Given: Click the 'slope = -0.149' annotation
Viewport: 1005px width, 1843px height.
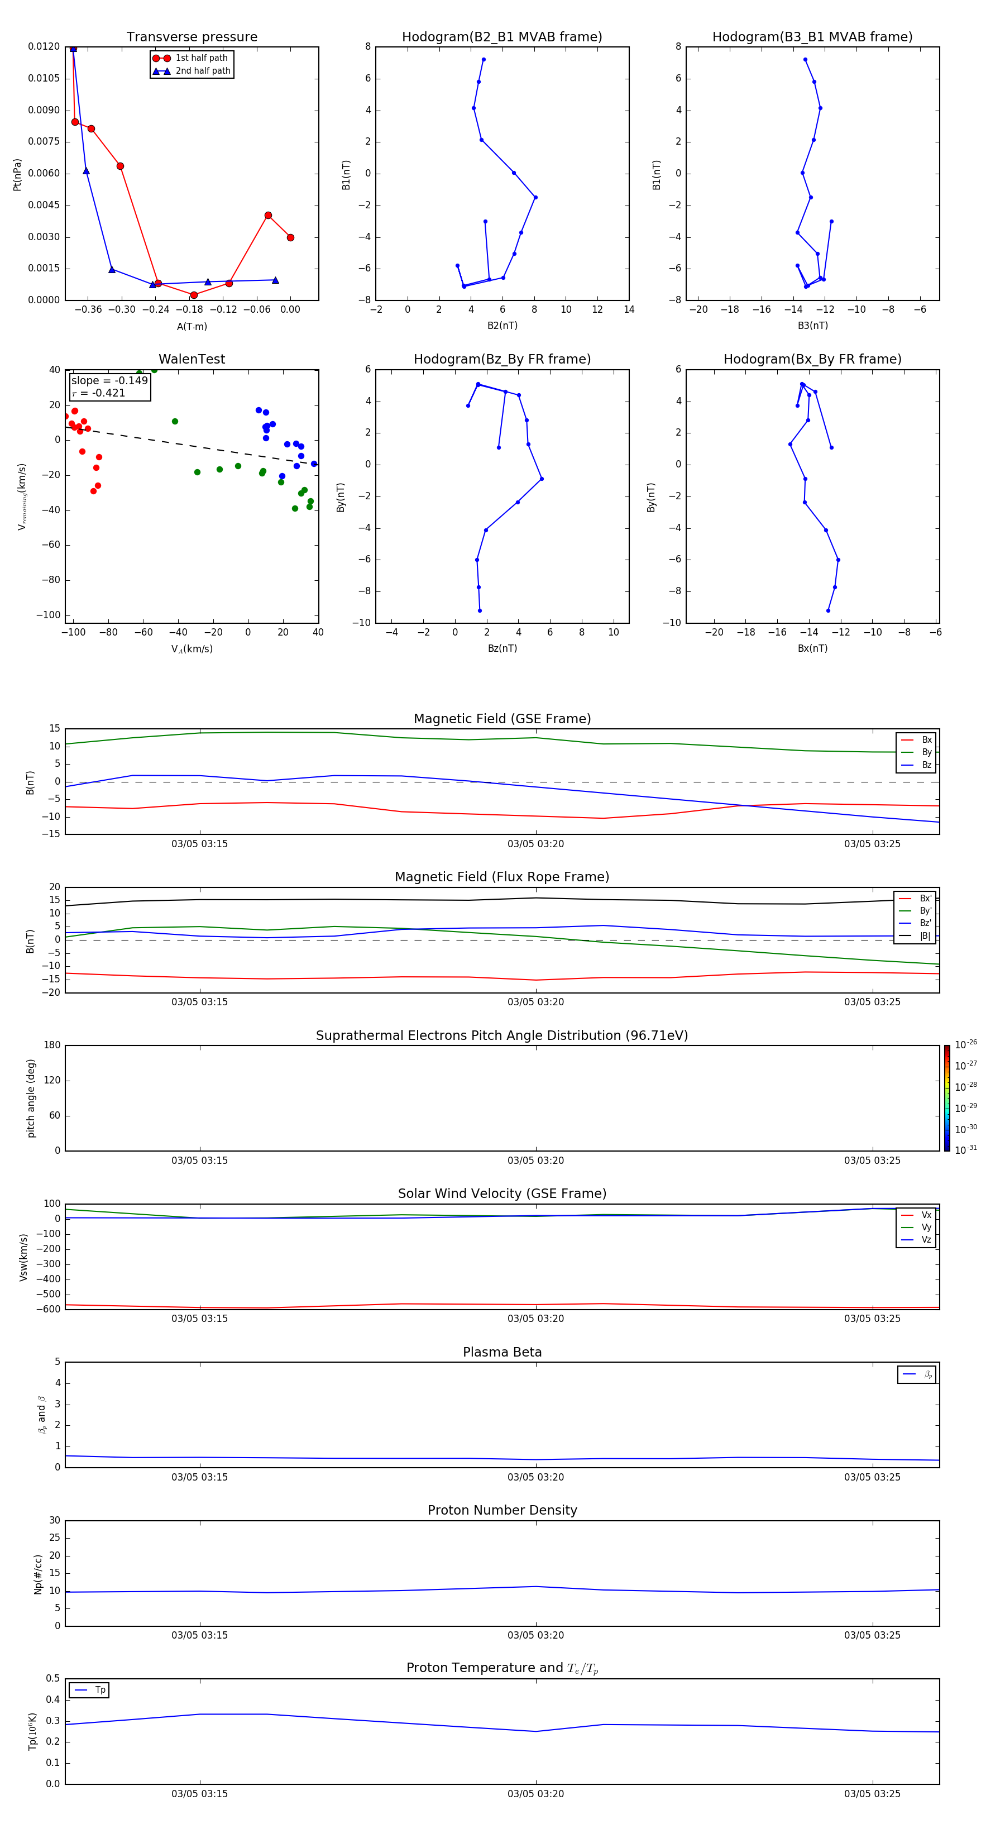Looking at the screenshot, I should [x=109, y=381].
